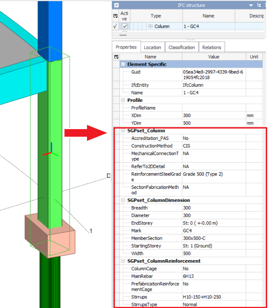
Task: Select the MainRebar value 6H13
Action: point(188,276)
